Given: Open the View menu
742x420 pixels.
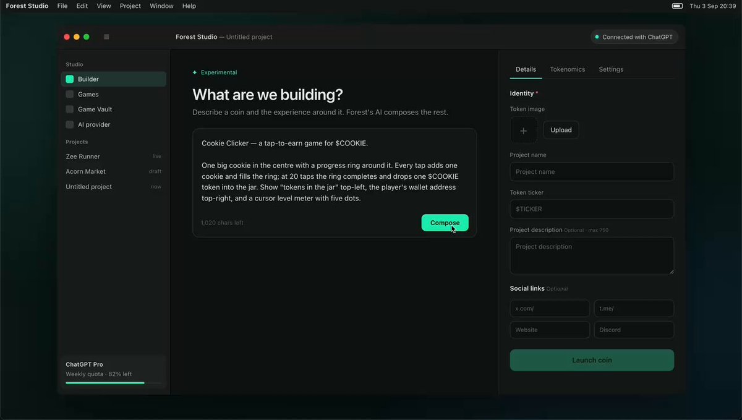Looking at the screenshot, I should [104, 6].
